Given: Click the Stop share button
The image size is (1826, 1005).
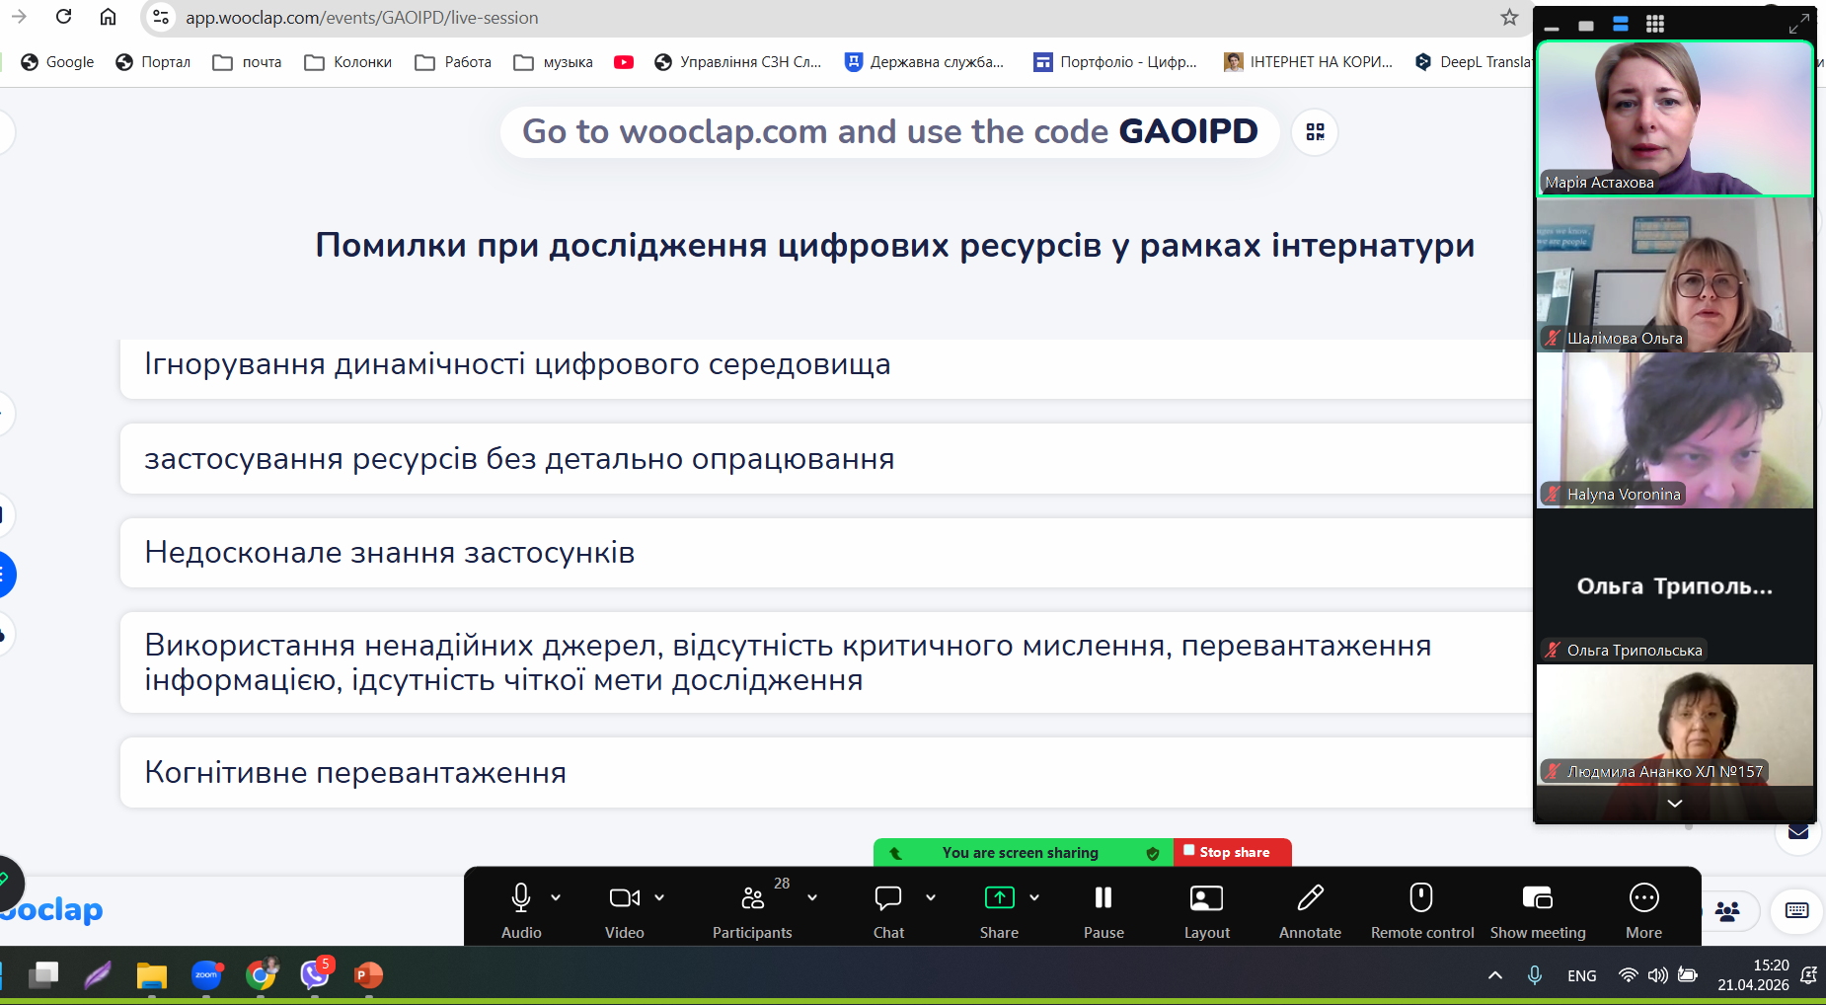Looking at the screenshot, I should 1232,852.
